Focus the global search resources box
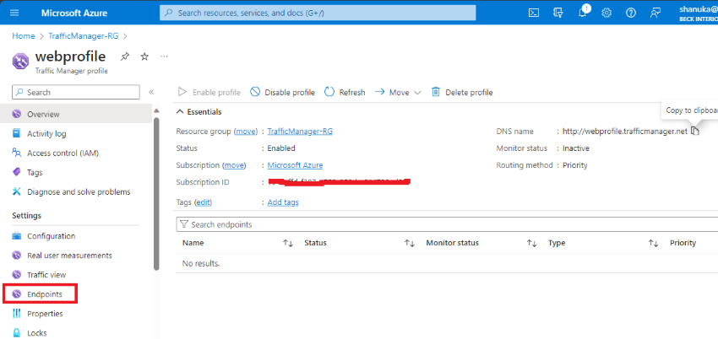 (318, 13)
